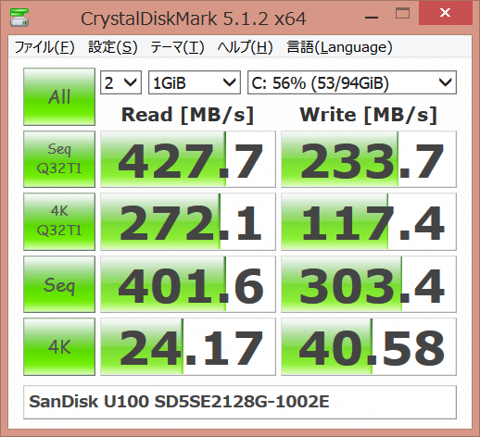Click the SanDisk U100 comment text field
480x437 pixels.
pos(240,402)
